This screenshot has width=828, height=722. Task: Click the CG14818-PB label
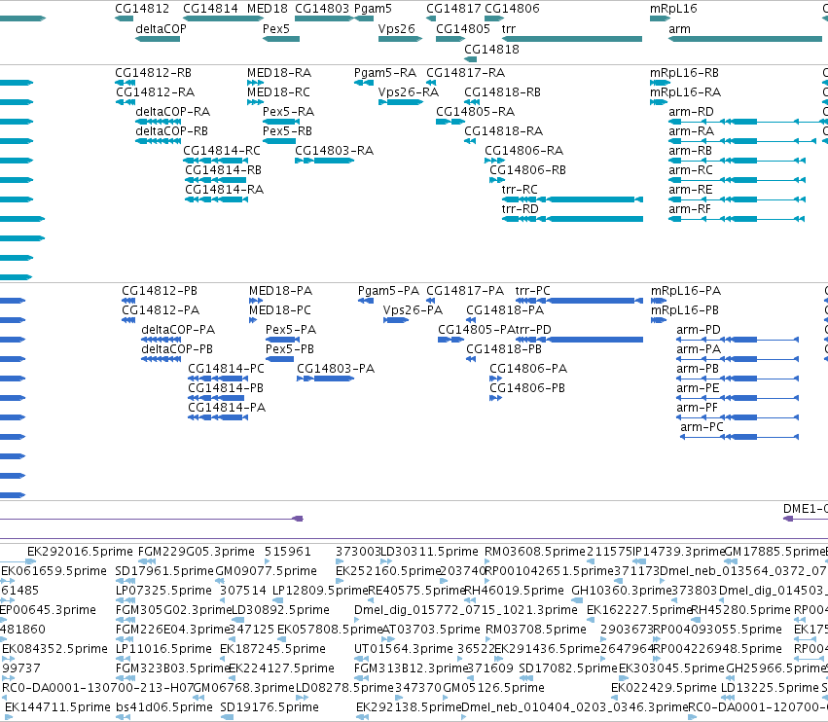pyautogui.click(x=504, y=349)
